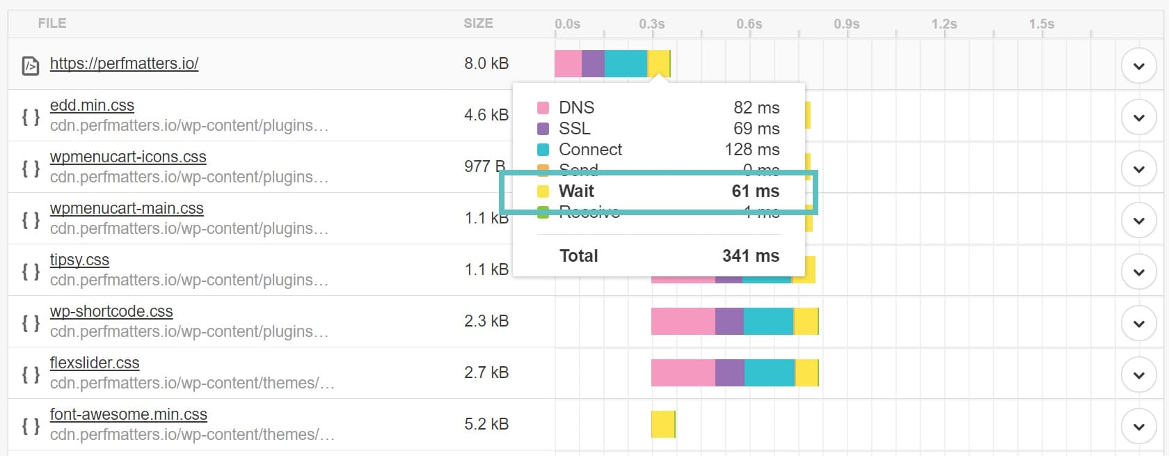
Task: Open the https://perfmatters.io/ link
Action: point(124,63)
